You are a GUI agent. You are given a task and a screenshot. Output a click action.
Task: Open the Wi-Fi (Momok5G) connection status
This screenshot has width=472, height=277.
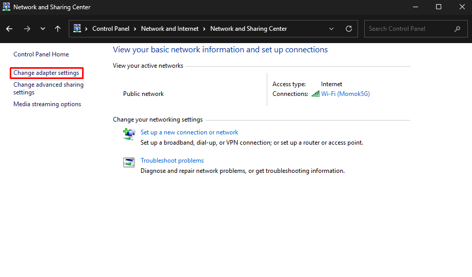tap(345, 94)
